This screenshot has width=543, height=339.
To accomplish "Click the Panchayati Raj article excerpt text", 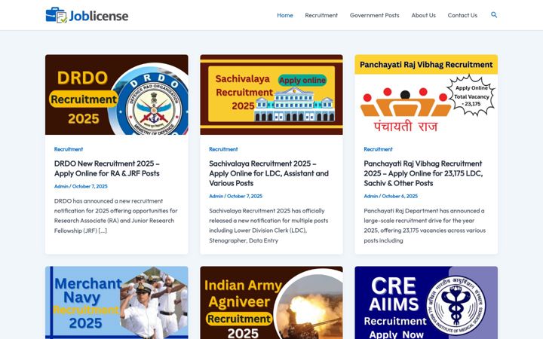I will [x=425, y=225].
